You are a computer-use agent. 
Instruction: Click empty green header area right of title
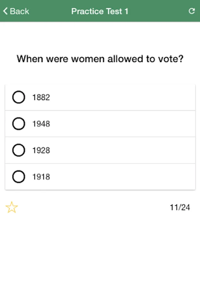[159, 11]
